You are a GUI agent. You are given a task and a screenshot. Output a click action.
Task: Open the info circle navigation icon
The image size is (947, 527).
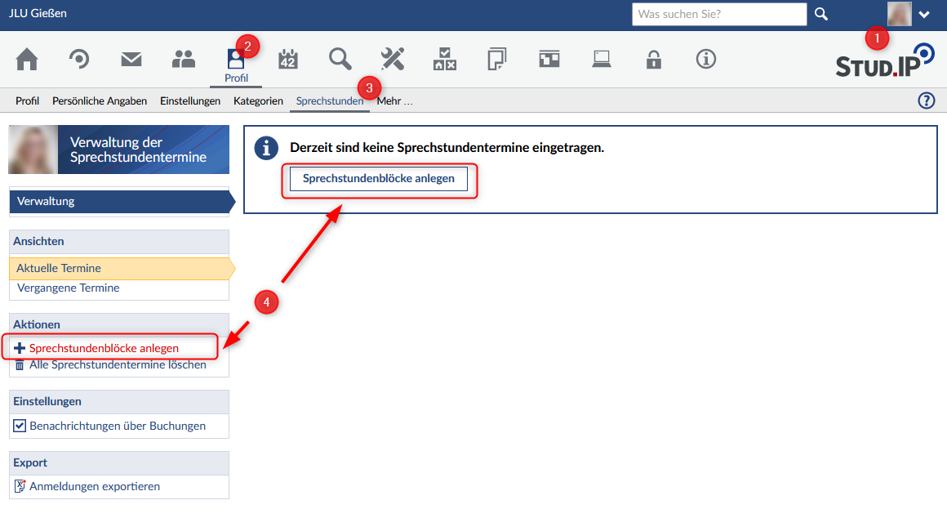click(x=706, y=59)
